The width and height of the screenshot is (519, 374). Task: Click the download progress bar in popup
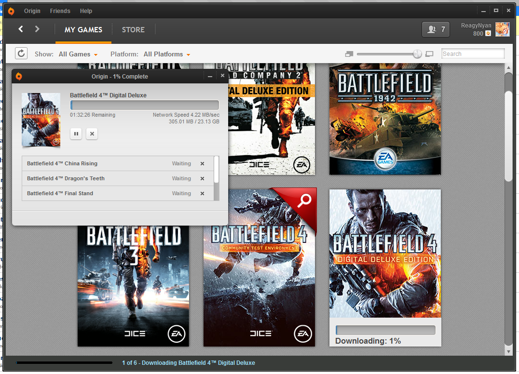(x=145, y=105)
